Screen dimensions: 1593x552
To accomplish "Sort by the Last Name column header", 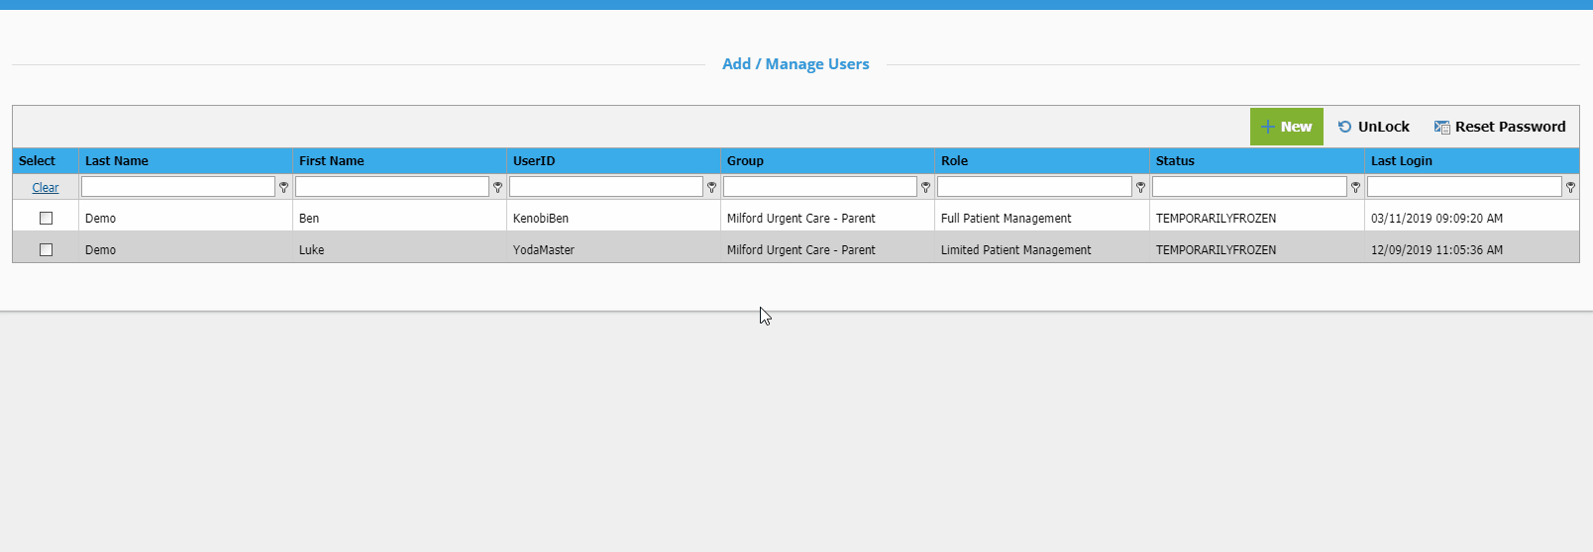I will tap(117, 160).
